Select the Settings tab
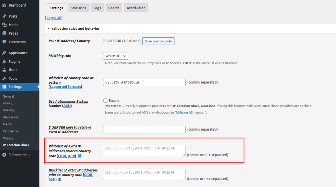This screenshot has width=336, height=187. point(56,8)
